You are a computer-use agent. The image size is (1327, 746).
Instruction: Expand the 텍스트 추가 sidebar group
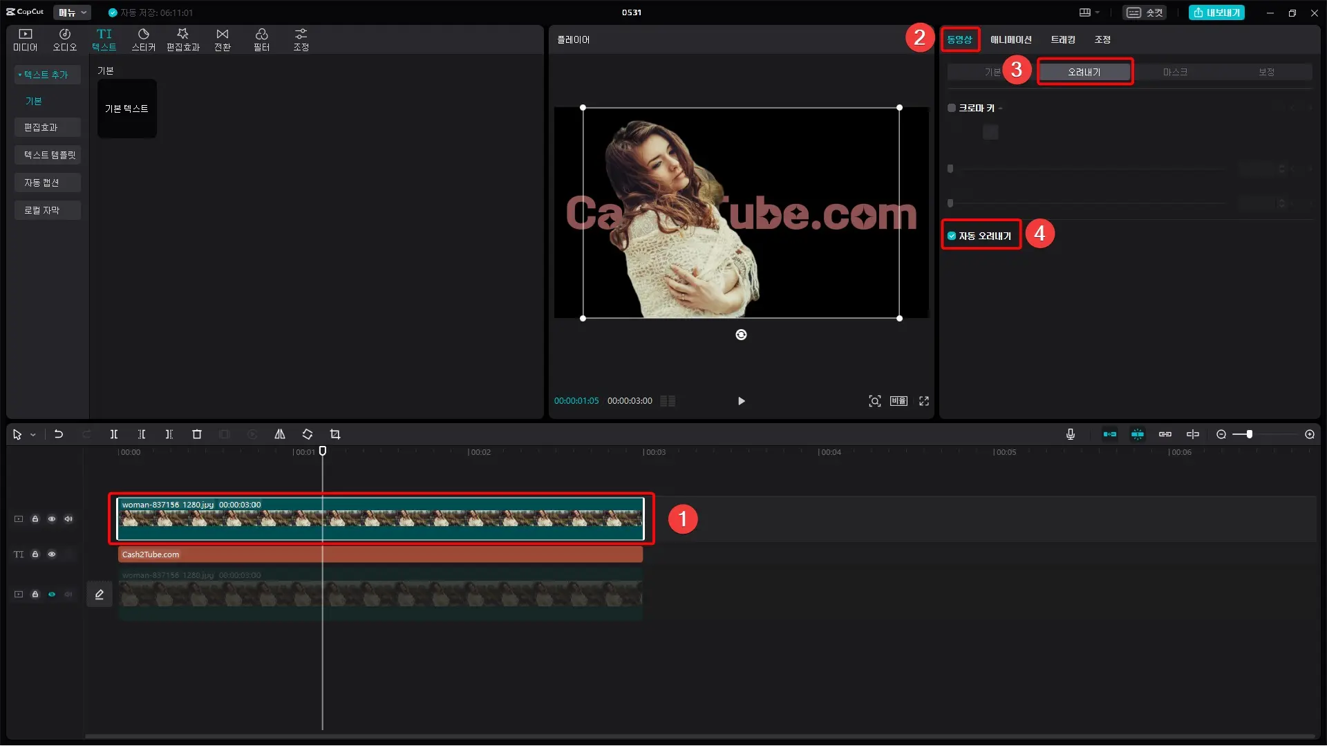(x=46, y=75)
